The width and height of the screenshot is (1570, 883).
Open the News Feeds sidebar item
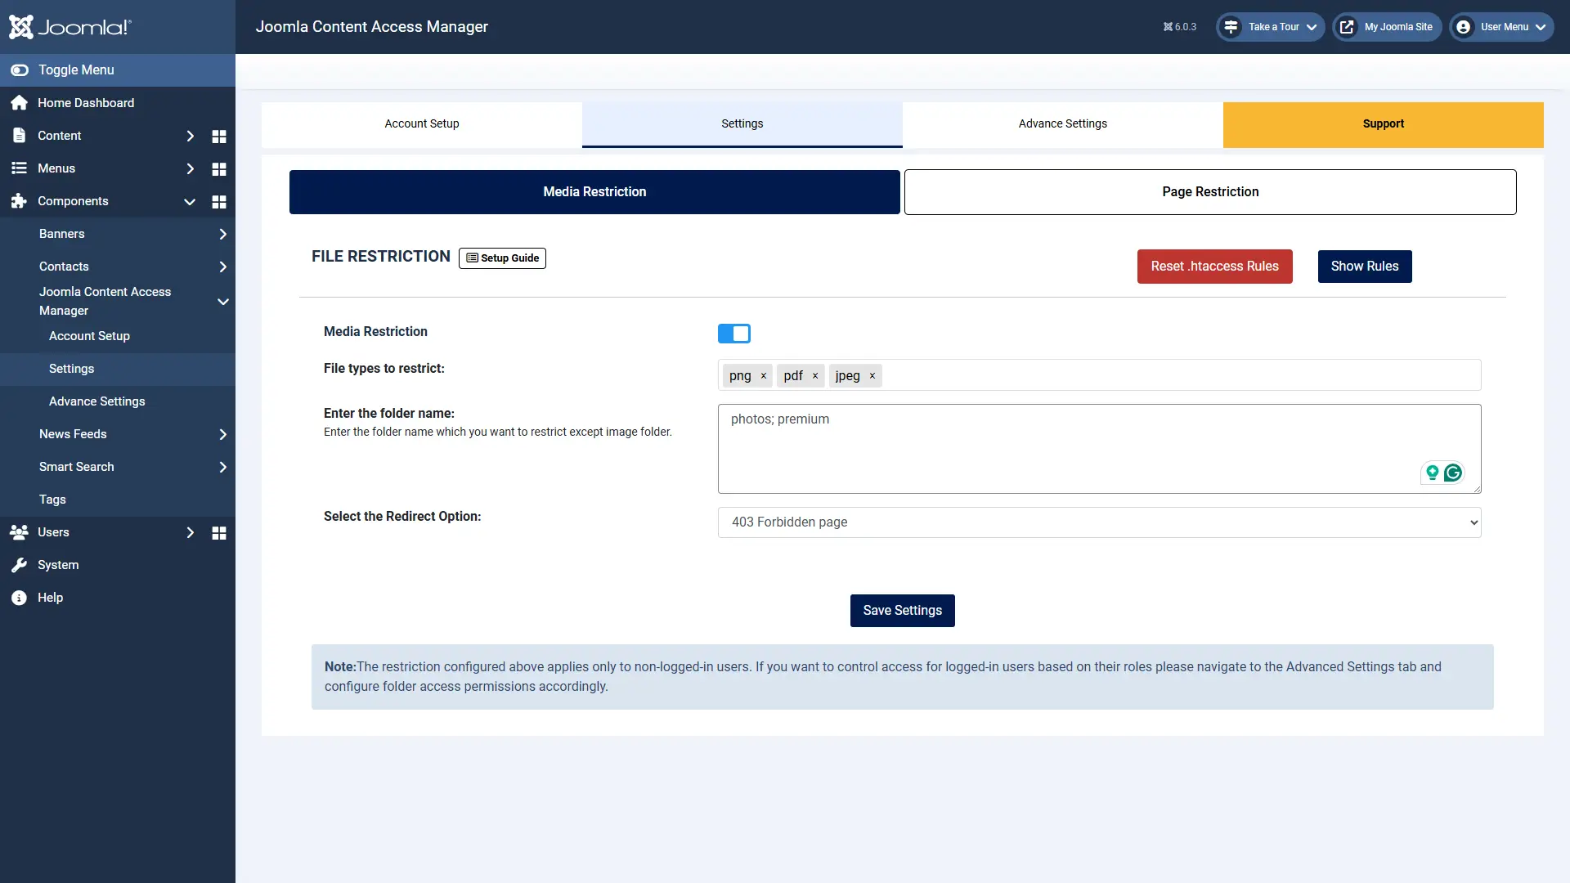pyautogui.click(x=73, y=434)
